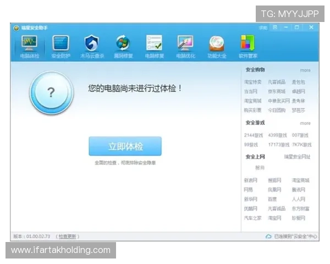Open 淘宝商城 under 安全上网

[x=300, y=180]
